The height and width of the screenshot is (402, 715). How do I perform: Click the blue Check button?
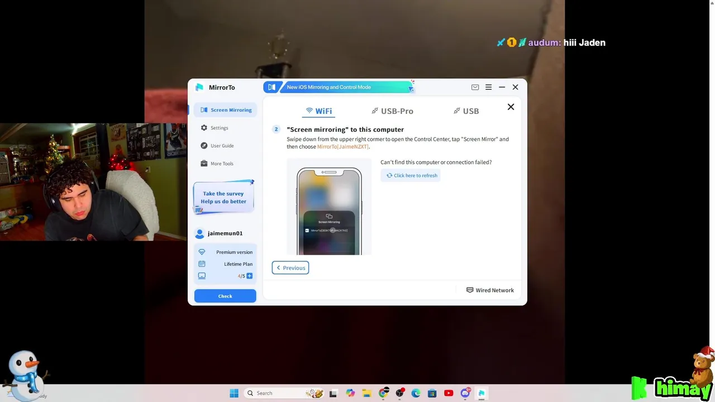tap(225, 296)
